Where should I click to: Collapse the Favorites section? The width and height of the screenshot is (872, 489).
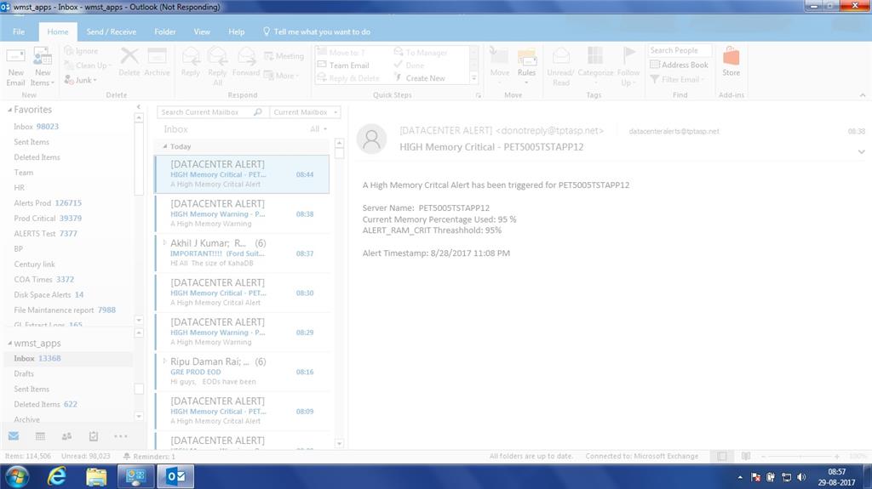(x=9, y=110)
